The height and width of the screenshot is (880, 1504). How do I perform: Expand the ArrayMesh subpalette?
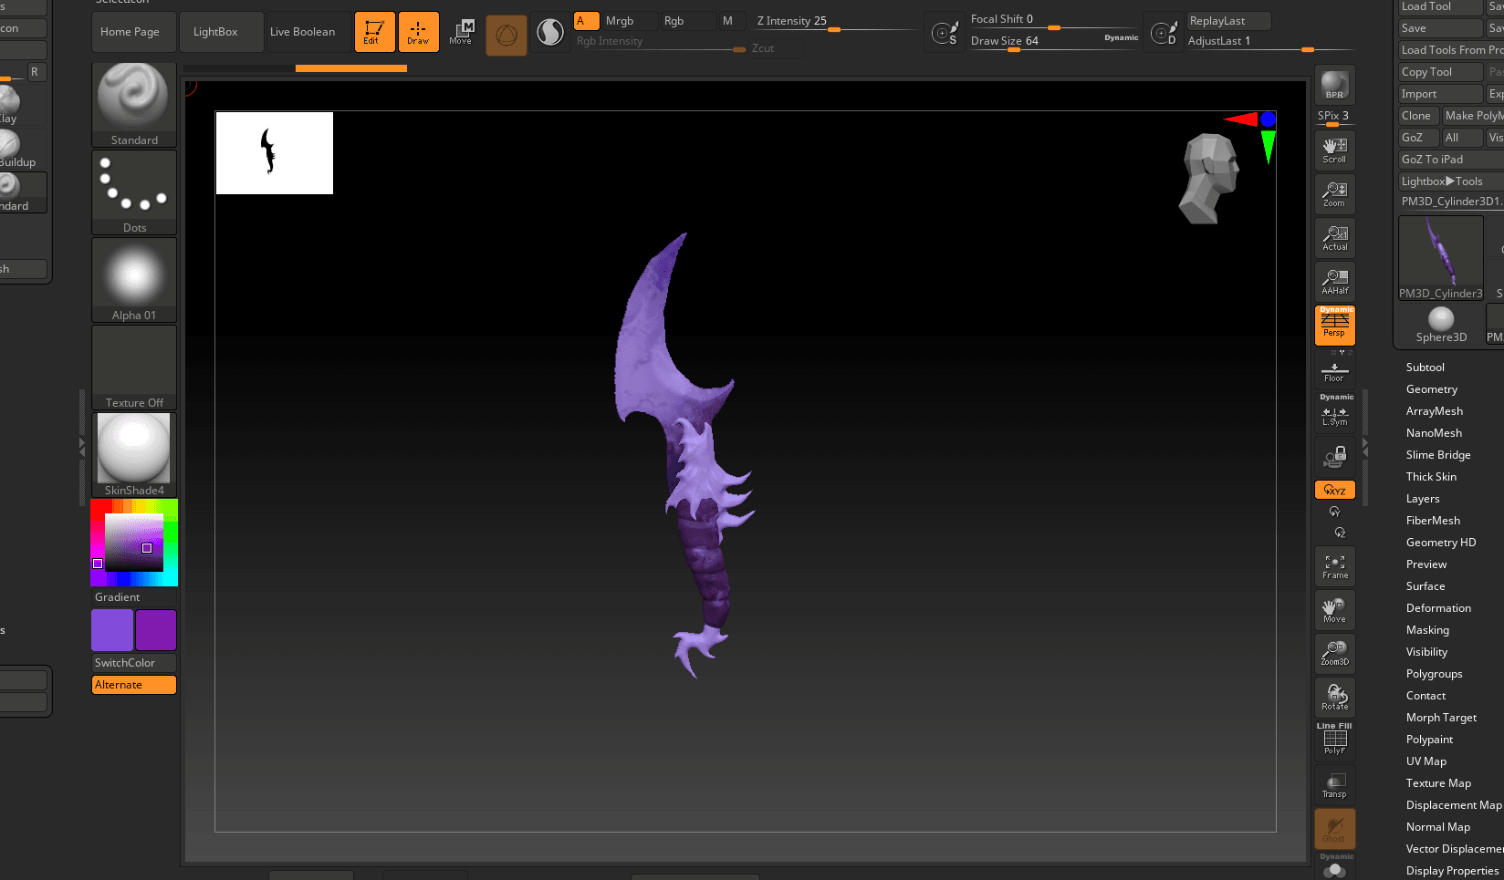(x=1434, y=411)
